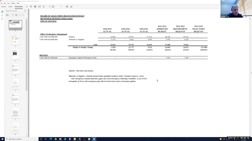Click the 2022/2023 DEPARTMENT REQUEST column header
Image resolution: width=252 pixels, height=141 pixels.
[180, 29]
